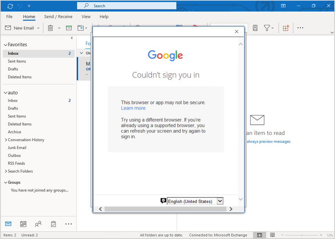The height and width of the screenshot is (239, 335).
Task: Open Drafts under Favorites
Action: coord(13,69)
